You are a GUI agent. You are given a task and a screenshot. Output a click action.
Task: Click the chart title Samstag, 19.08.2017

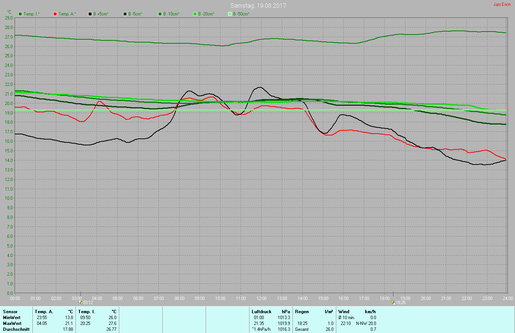point(258,6)
